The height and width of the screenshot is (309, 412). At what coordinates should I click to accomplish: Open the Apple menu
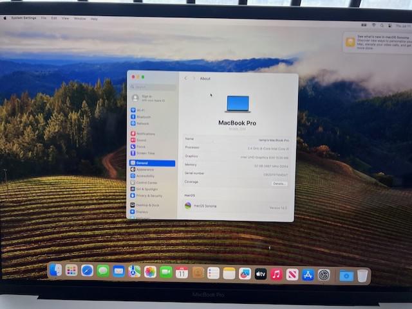coord(5,18)
